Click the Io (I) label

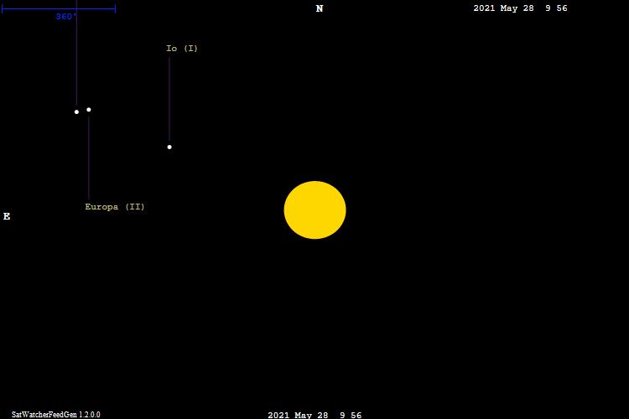[x=182, y=49]
